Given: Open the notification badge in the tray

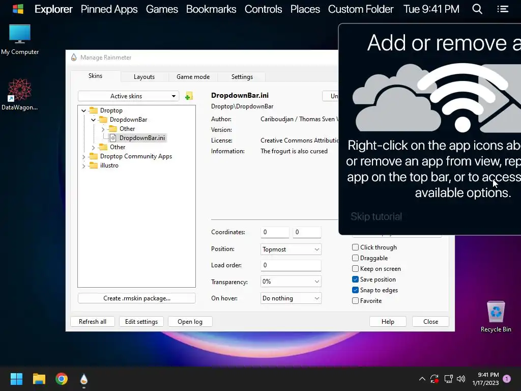Looking at the screenshot, I should [507, 379].
